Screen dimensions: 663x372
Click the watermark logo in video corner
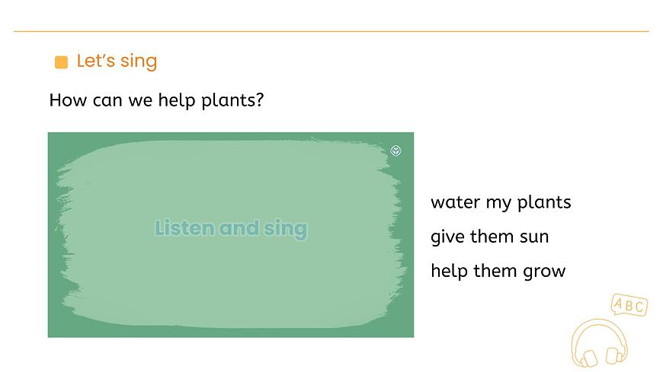(x=396, y=151)
